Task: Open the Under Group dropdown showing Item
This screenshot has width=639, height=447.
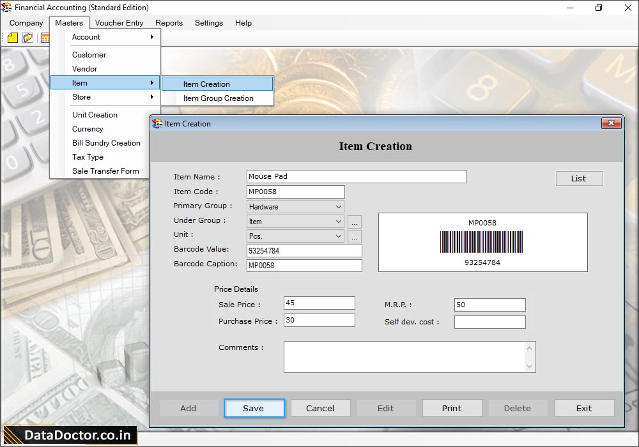Action: [x=338, y=222]
